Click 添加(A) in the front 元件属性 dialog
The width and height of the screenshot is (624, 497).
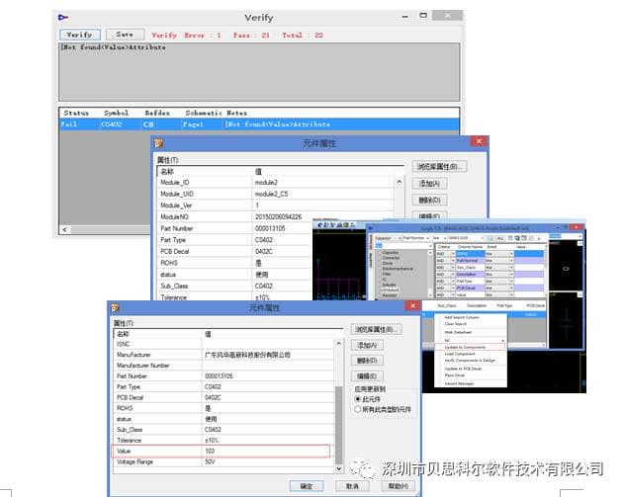367,345
